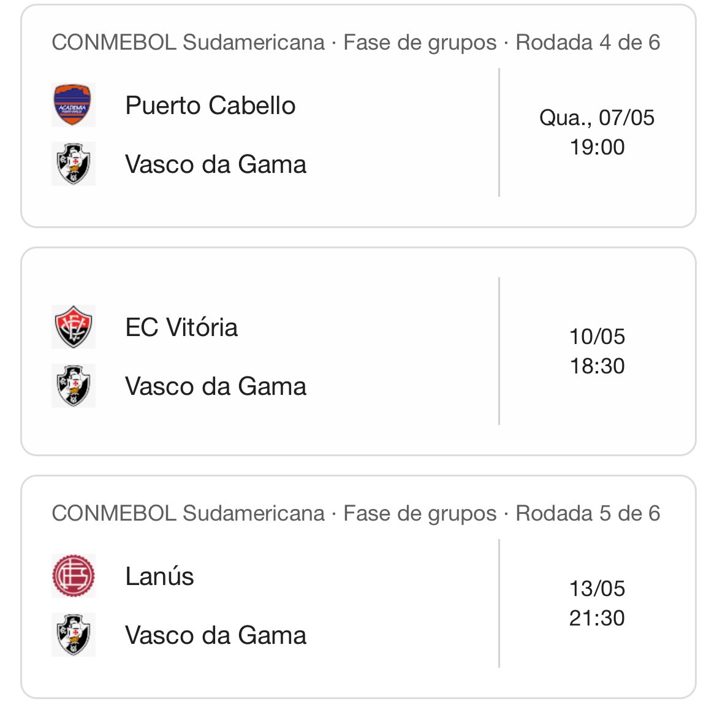Image resolution: width=717 pixels, height=704 pixels.
Task: Click Vasco crest in the Lanús match
Action: tap(73, 635)
